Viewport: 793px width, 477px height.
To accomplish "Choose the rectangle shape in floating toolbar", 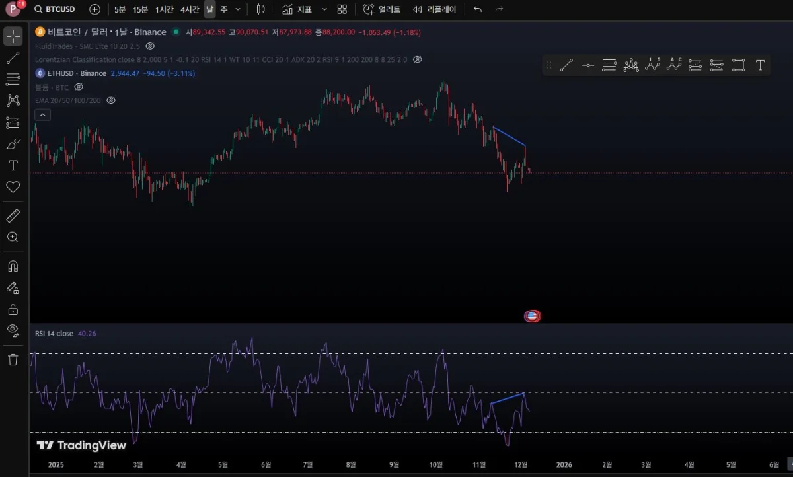I will pos(739,65).
